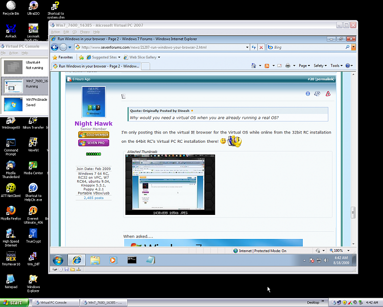This screenshot has width=383, height=307.
Task: Open Windows Explorer desktop icon
Action: coord(33,283)
